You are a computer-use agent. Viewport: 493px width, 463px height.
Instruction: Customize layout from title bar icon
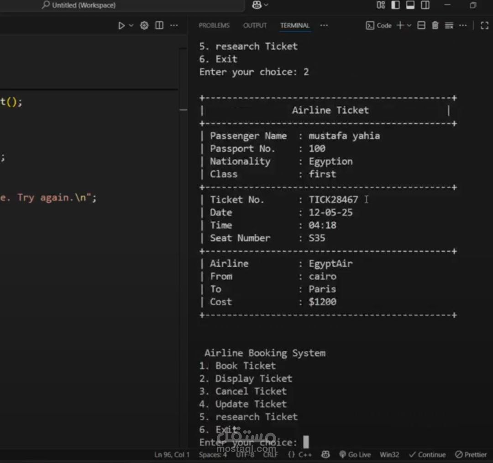point(381,5)
